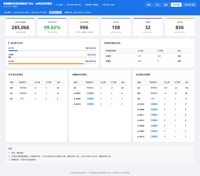Viewport: 200px width, 176px height.
Task: Click the gray tag on the 712 CK row
Action: (154, 88)
